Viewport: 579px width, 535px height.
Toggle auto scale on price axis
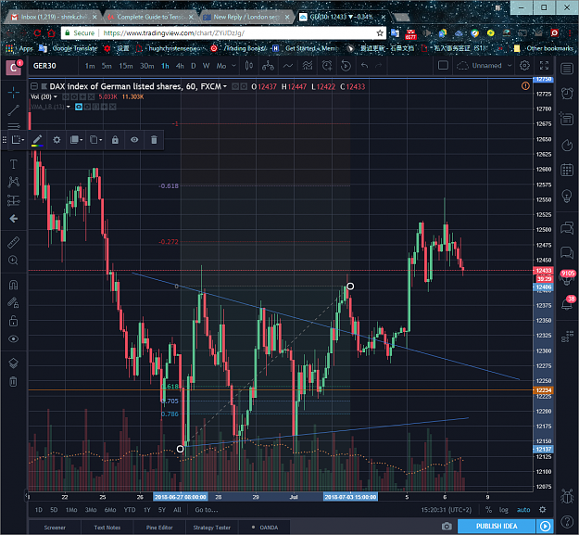pos(523,510)
